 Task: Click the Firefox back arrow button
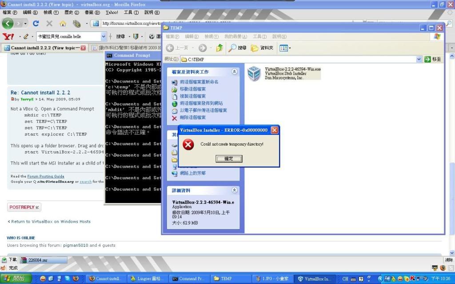(x=8, y=23)
